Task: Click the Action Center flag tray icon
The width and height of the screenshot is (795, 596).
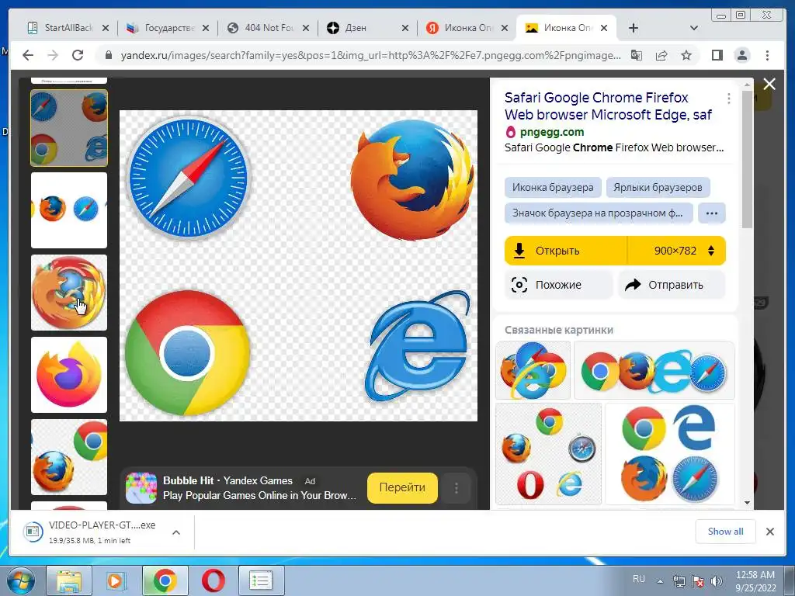Action: pos(698,581)
